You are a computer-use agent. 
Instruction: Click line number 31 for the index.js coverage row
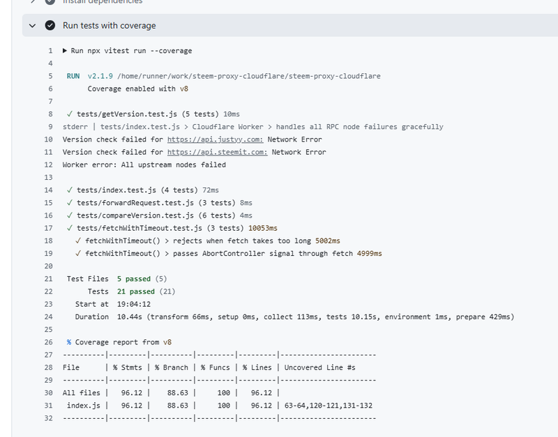pos(48,406)
